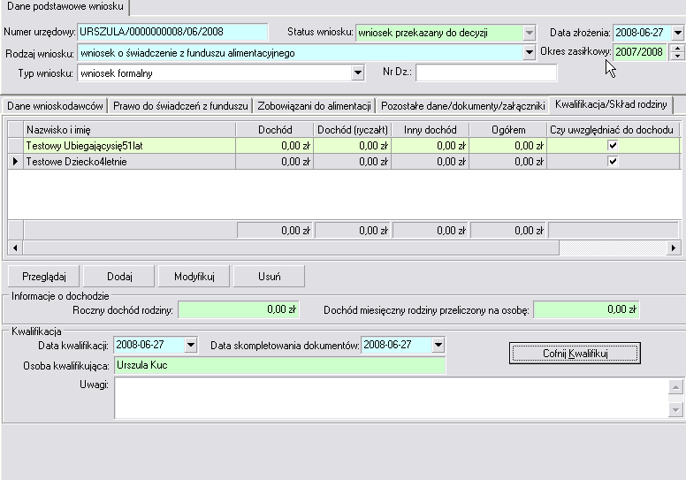The image size is (686, 480).
Task: Click the Dochód column header
Action: coord(275,130)
